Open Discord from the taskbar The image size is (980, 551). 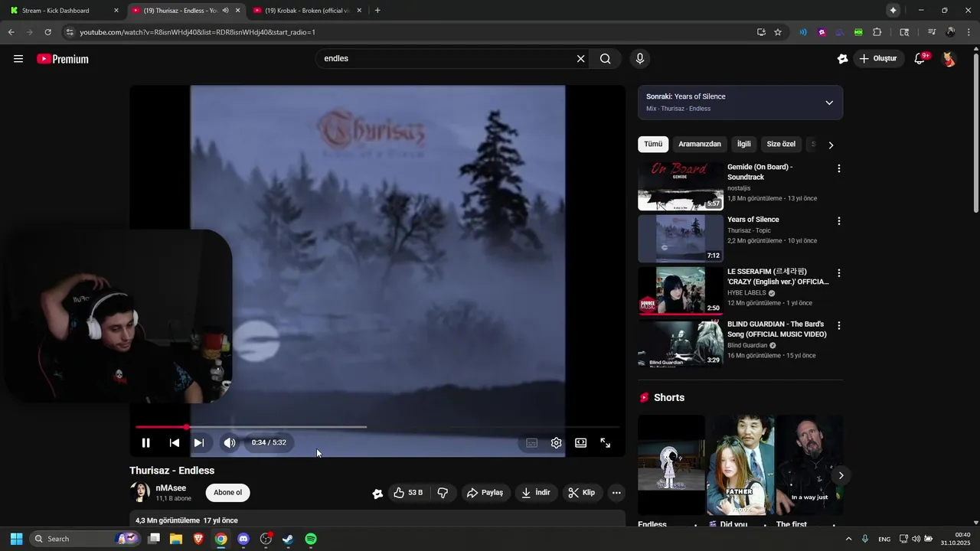243,539
